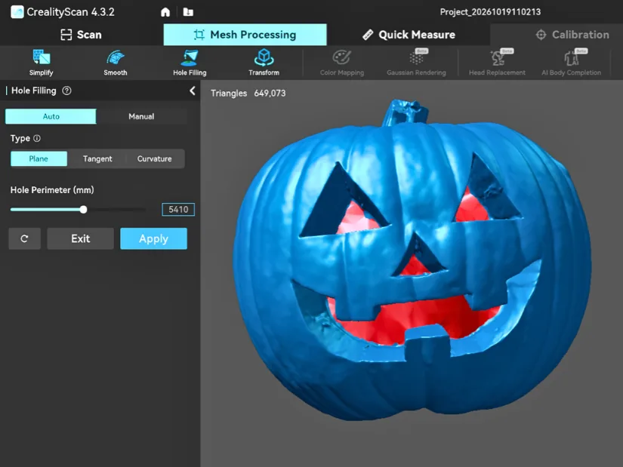Select Auto hole filling mode
This screenshot has width=623, height=467.
[x=51, y=116]
